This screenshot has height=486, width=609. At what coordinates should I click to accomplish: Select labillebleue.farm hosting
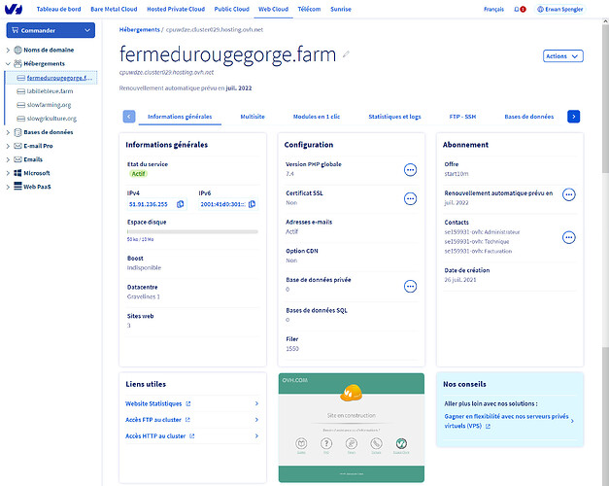pyautogui.click(x=50, y=91)
